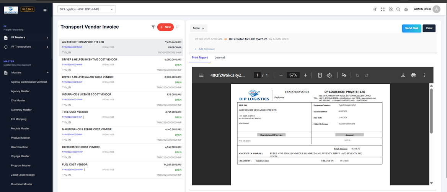The width and height of the screenshot is (447, 192).
Task: Rotate the PDF page counterclockwise
Action: 329,75
